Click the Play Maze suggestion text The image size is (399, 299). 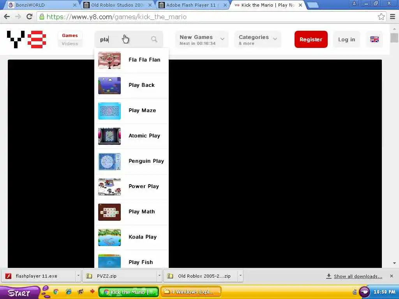(142, 110)
